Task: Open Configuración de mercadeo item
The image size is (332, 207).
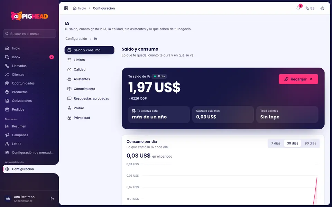Action: coord(29,152)
